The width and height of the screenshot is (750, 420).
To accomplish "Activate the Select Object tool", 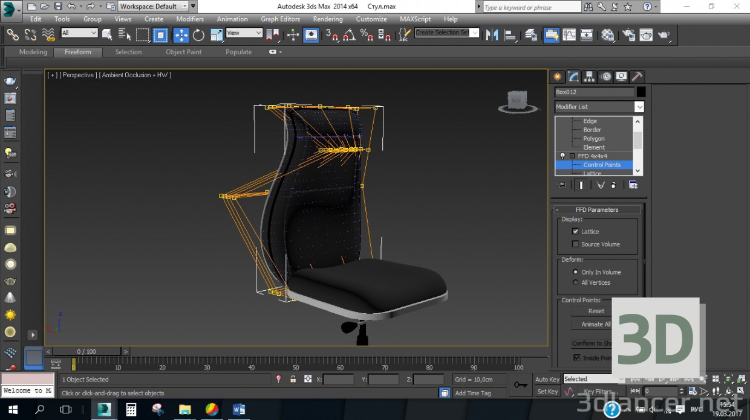I will (107, 34).
